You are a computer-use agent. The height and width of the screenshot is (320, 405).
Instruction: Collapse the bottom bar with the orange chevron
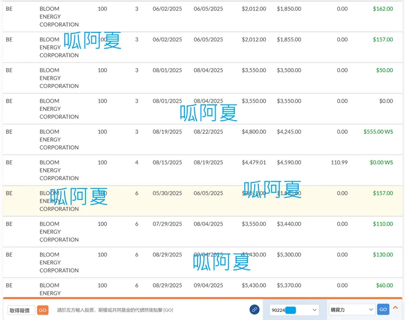point(395,307)
